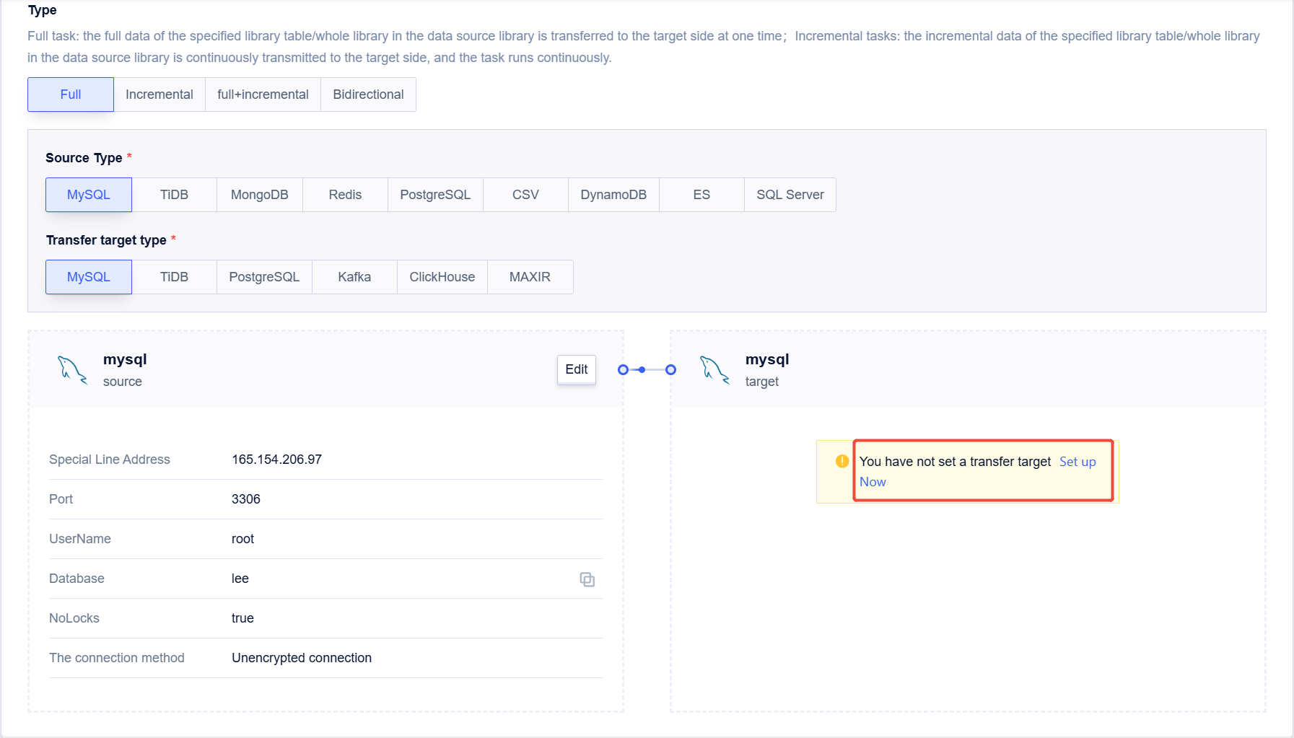Image resolution: width=1294 pixels, height=738 pixels.
Task: Click the NoLocks value true
Action: [x=242, y=618]
